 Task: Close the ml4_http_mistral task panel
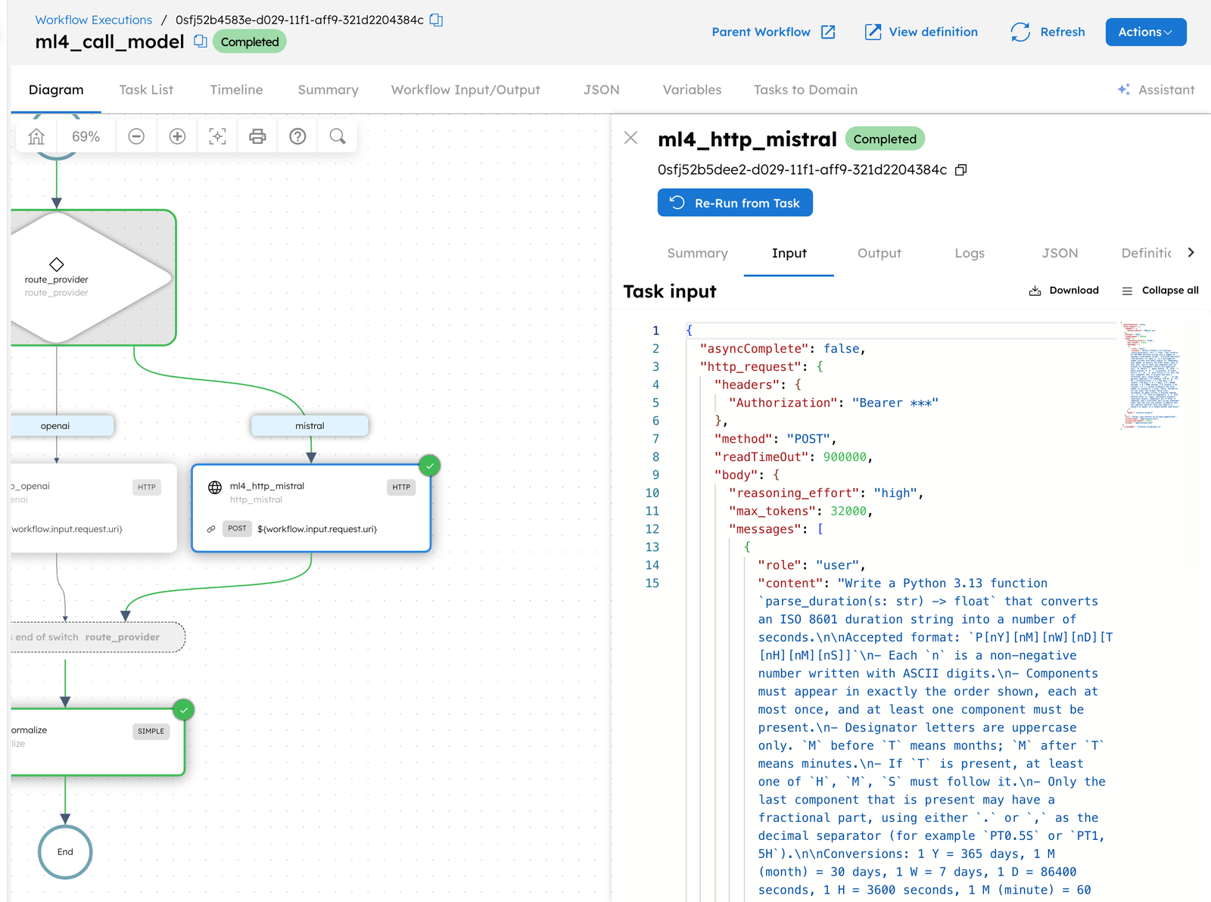point(630,138)
